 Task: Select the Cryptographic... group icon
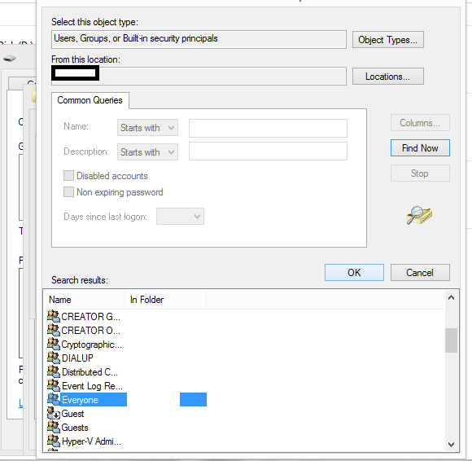54,344
